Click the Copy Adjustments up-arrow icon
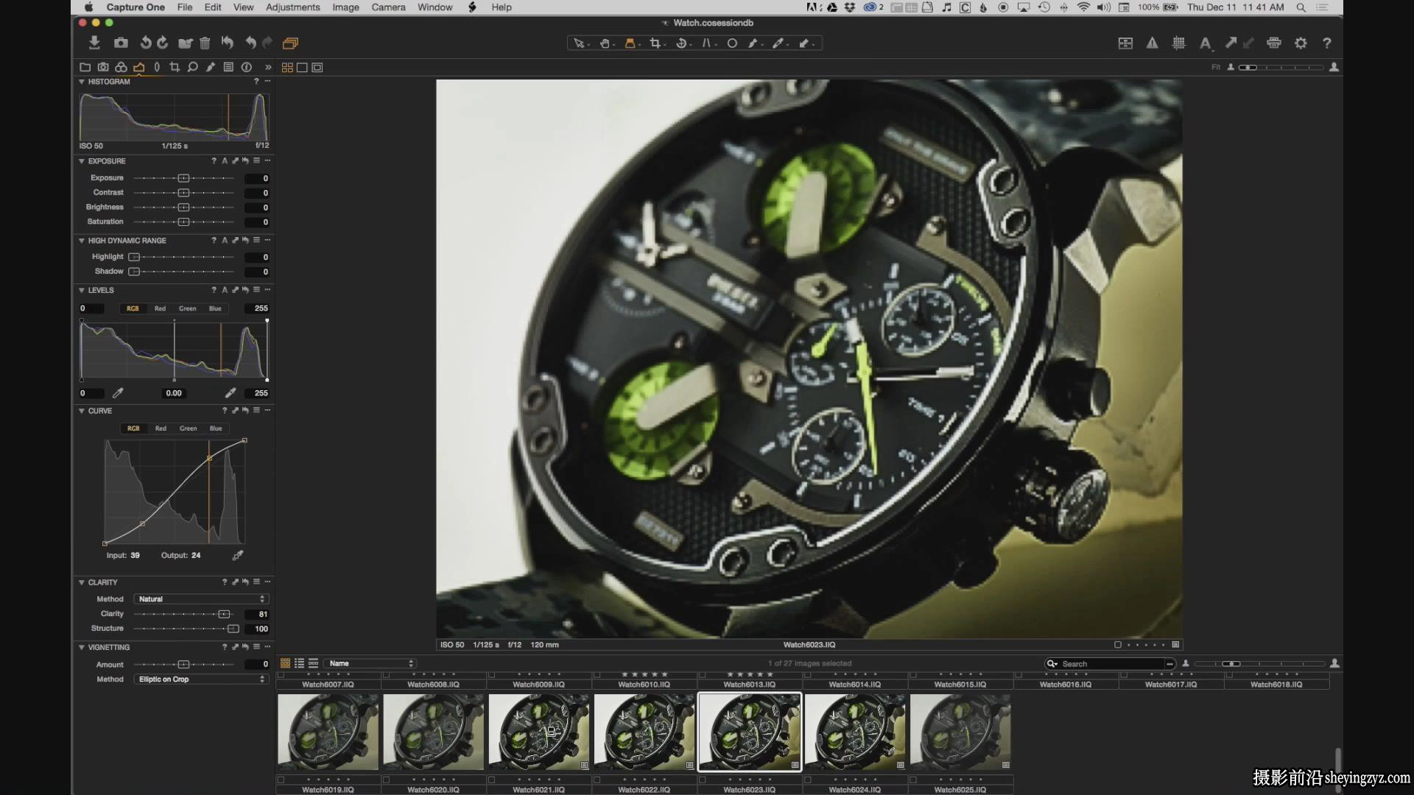 1231,43
